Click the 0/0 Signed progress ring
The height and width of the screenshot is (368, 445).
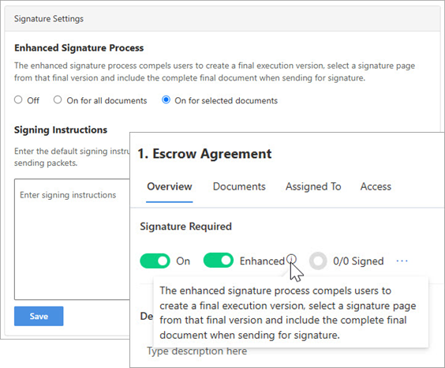point(318,261)
